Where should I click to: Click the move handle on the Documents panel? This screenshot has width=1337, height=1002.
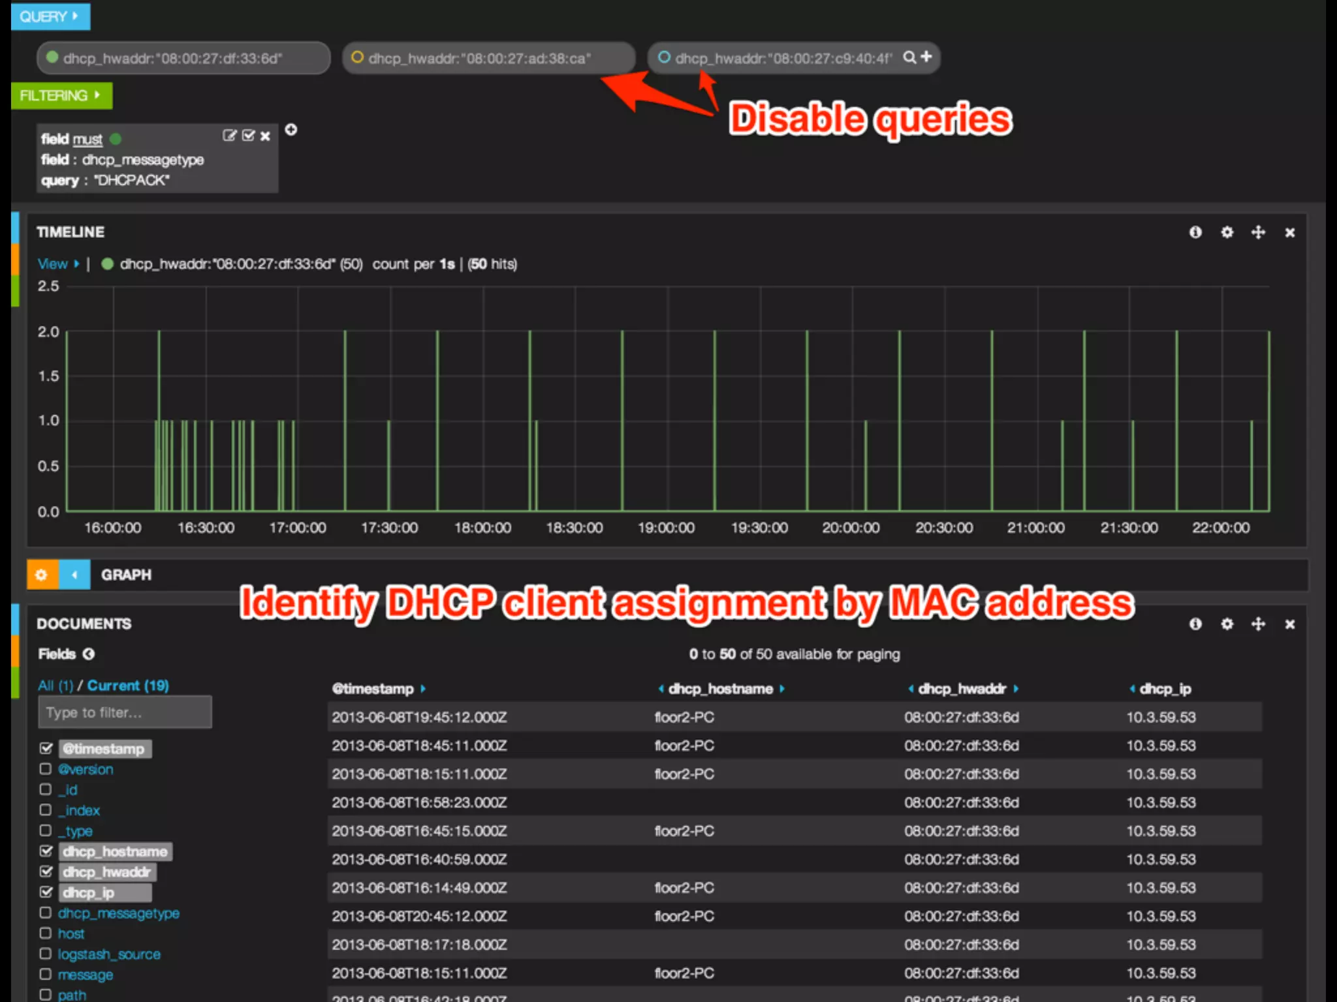(x=1258, y=624)
